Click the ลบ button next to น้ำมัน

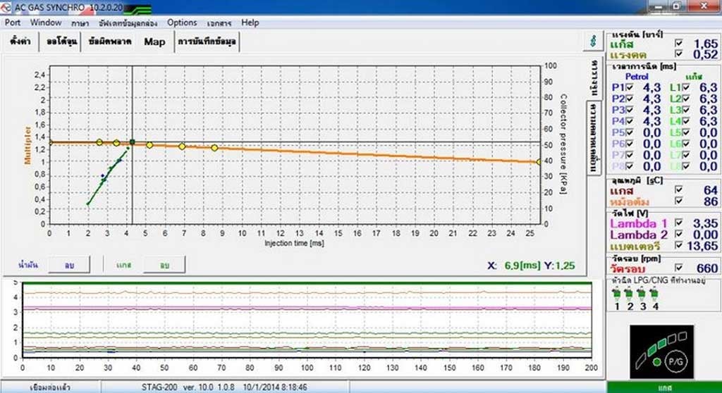(71, 265)
